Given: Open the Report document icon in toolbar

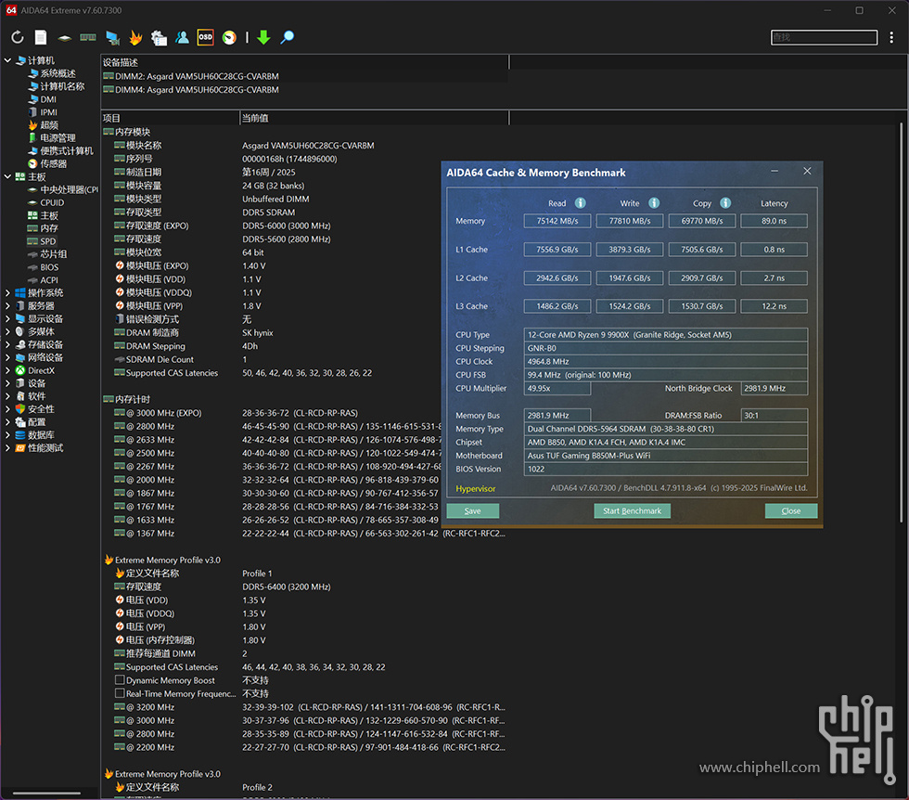Looking at the screenshot, I should (x=41, y=38).
